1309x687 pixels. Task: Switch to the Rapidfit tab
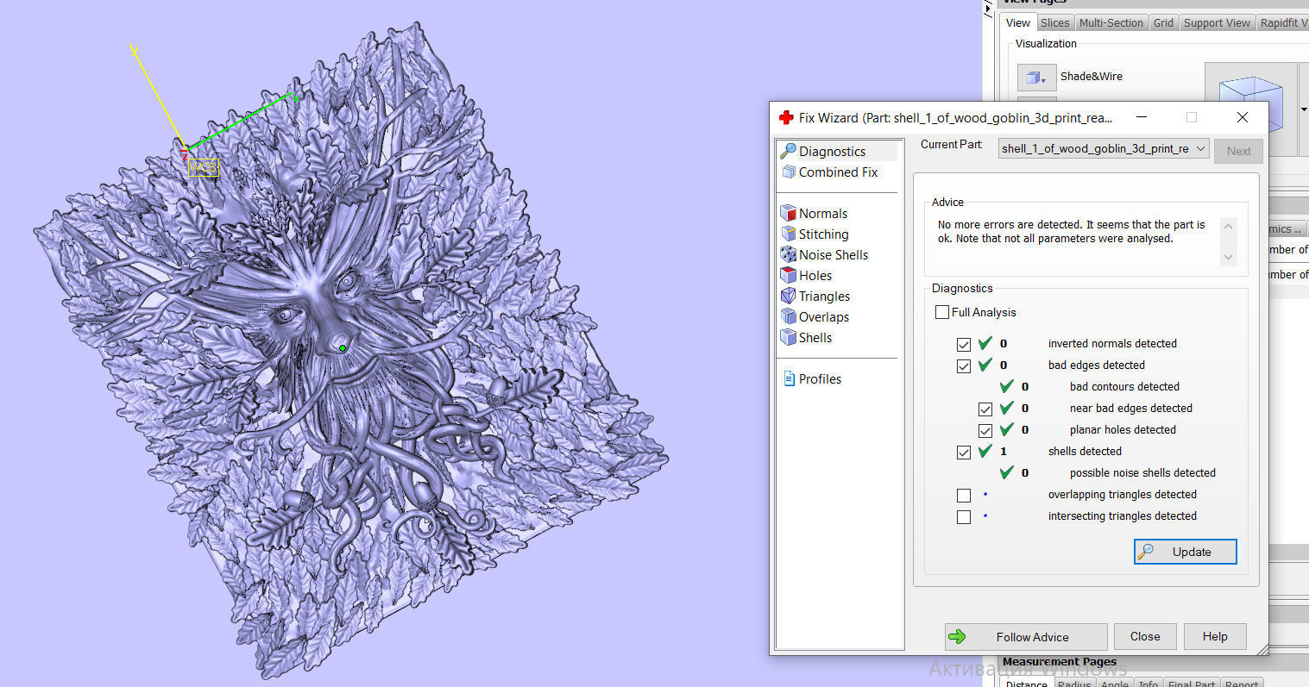1282,23
